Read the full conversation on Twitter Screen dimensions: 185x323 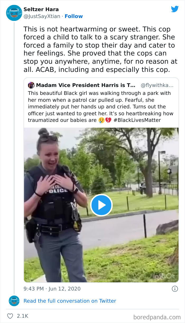(70, 301)
